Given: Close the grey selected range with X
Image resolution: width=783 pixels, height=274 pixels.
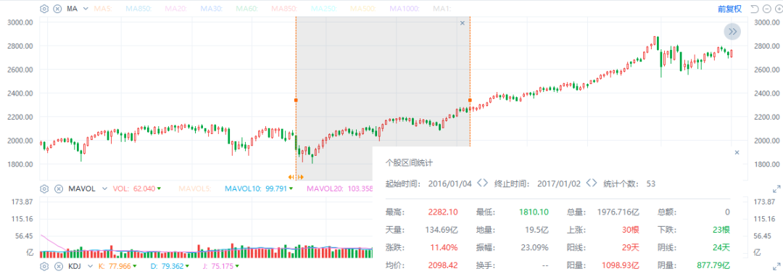Looking at the screenshot, I should click(462, 23).
